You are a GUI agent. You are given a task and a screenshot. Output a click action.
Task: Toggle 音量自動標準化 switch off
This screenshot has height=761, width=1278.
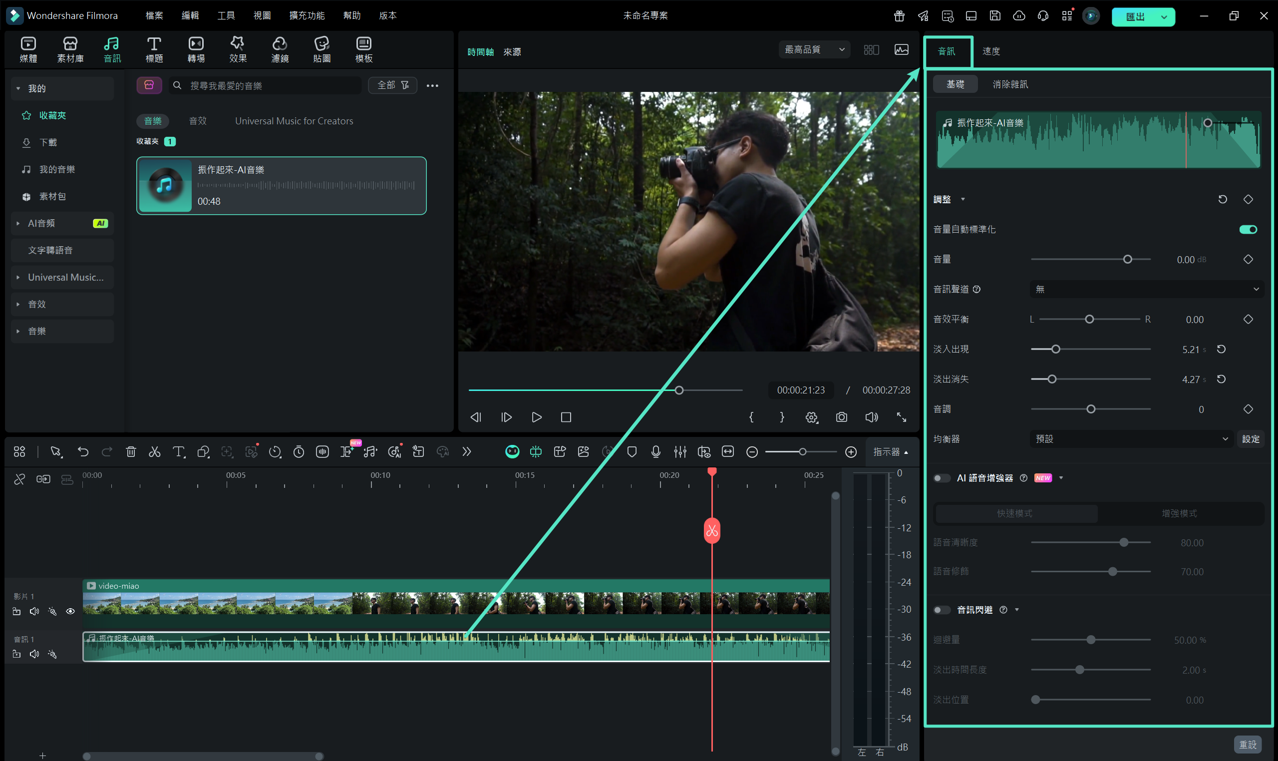click(1248, 229)
